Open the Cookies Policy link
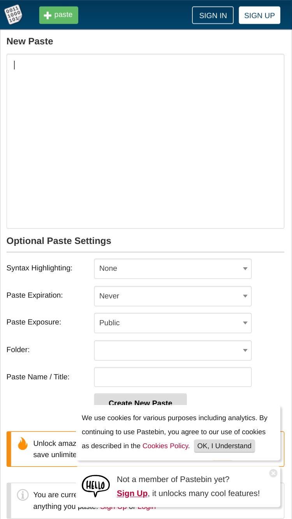 point(165,446)
